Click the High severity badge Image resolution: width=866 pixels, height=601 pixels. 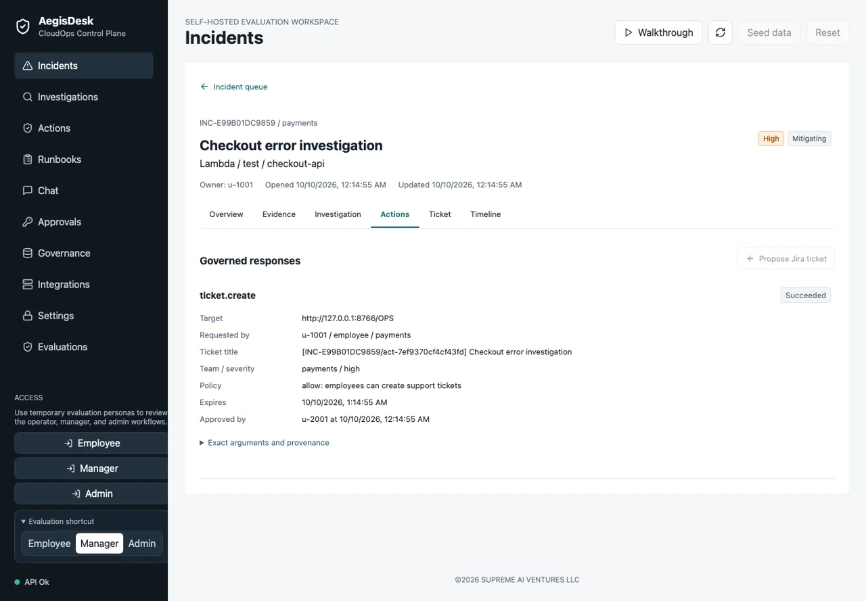click(x=771, y=139)
